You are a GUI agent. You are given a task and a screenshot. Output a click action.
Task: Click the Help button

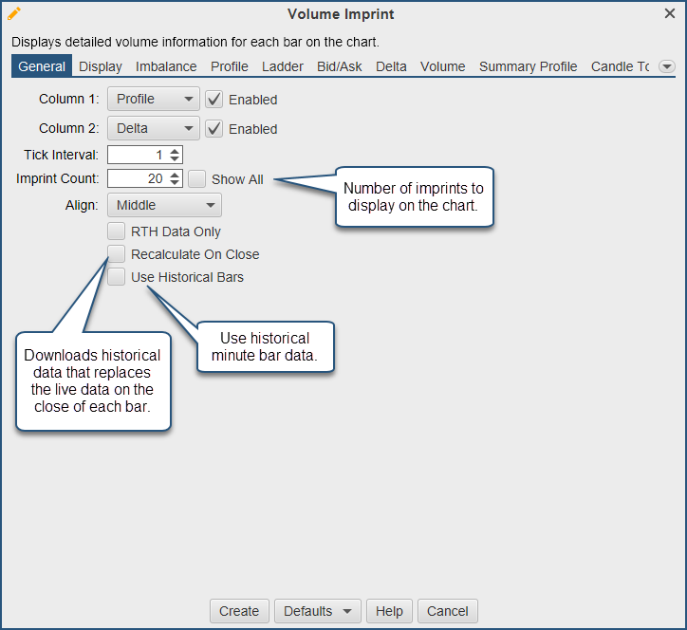389,611
